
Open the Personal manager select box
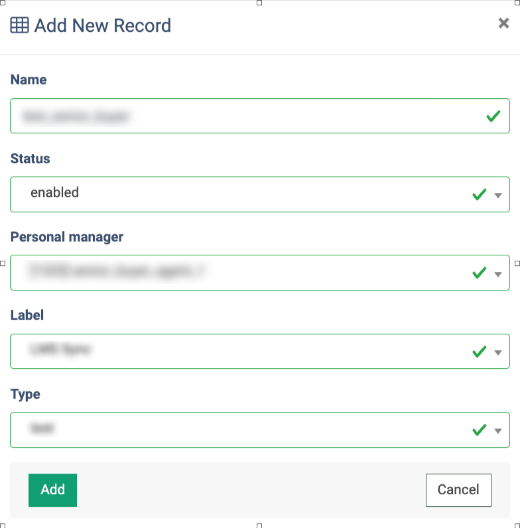coord(245,273)
